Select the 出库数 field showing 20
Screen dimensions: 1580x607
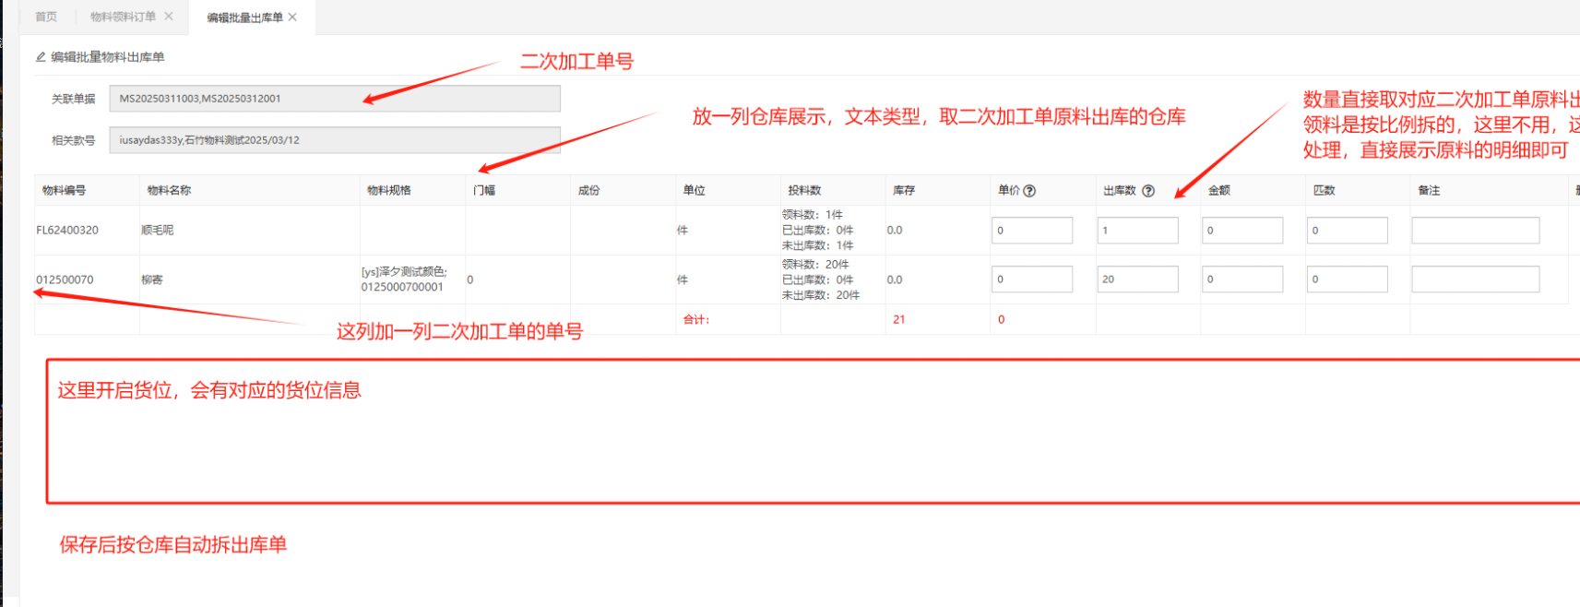[x=1137, y=280]
